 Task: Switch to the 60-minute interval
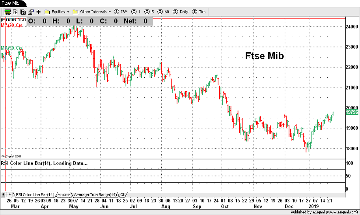pos(164,12)
